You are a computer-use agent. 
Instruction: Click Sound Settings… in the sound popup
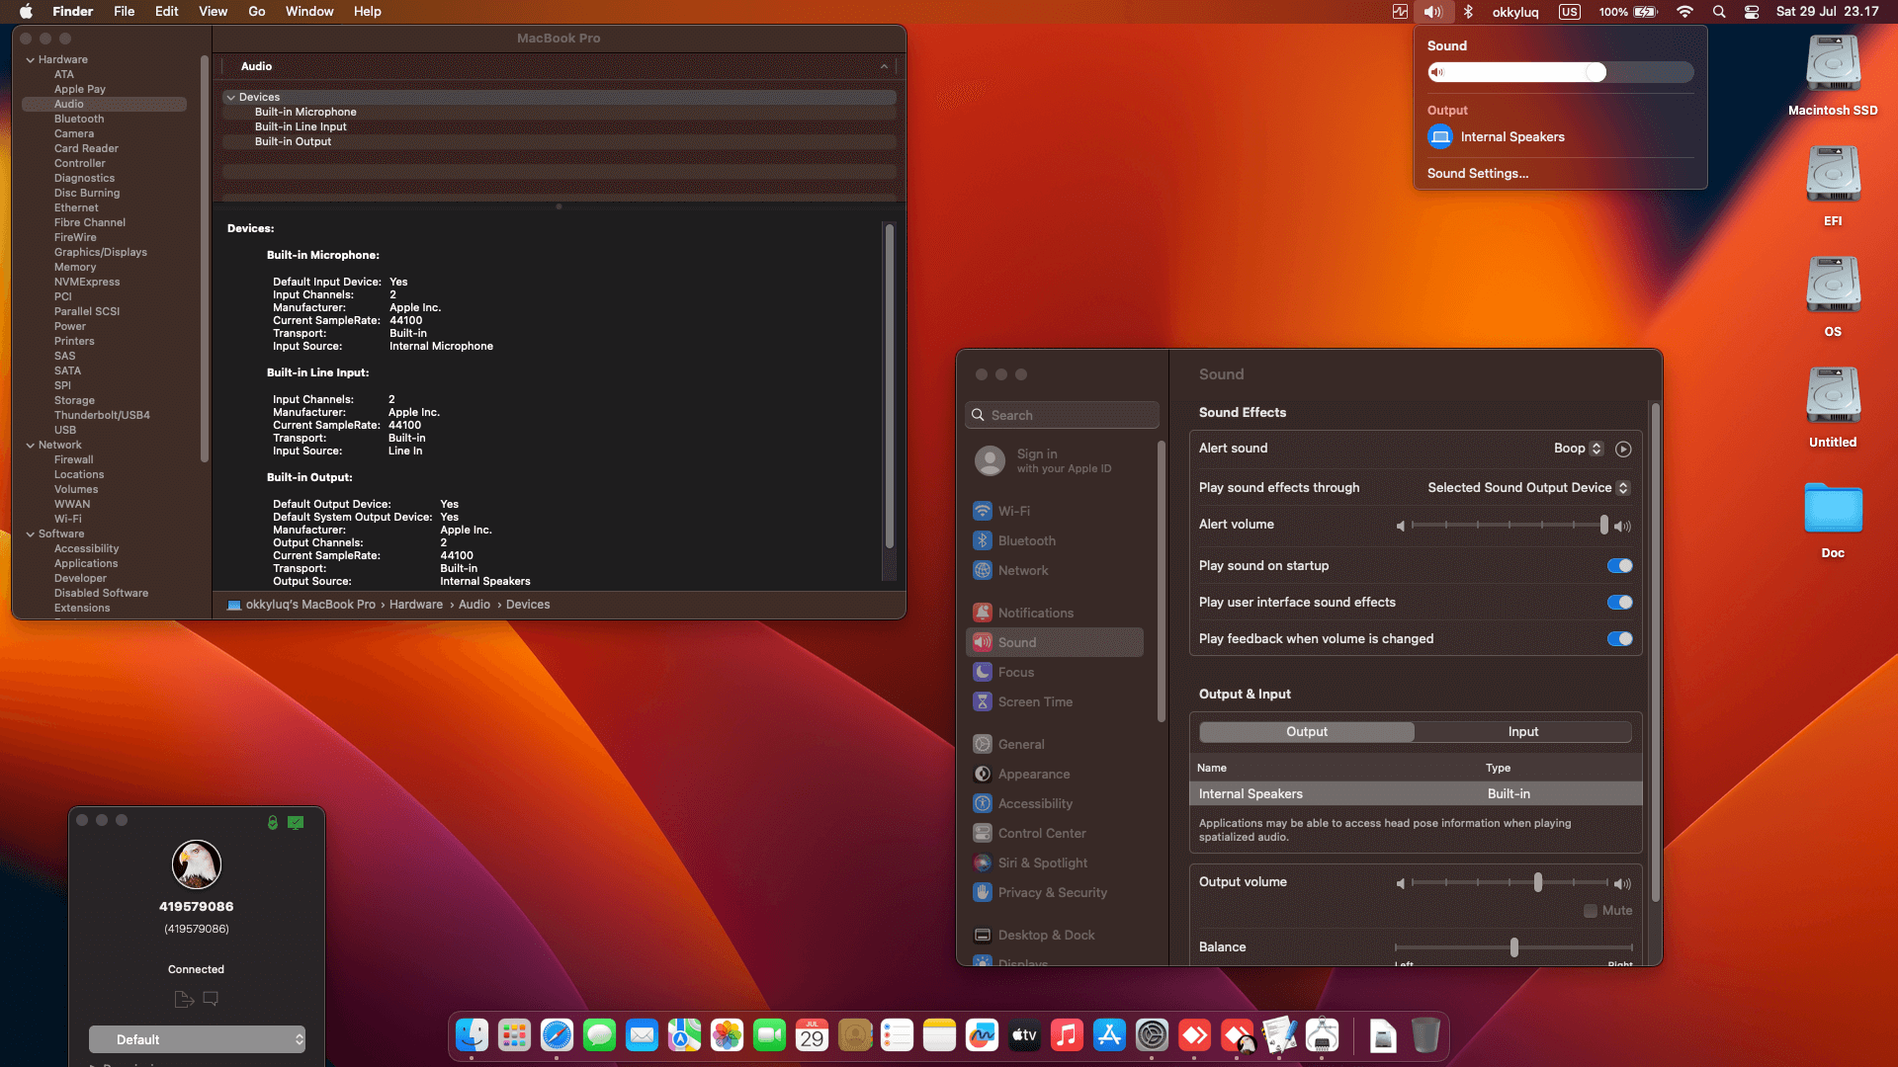[1477, 174]
